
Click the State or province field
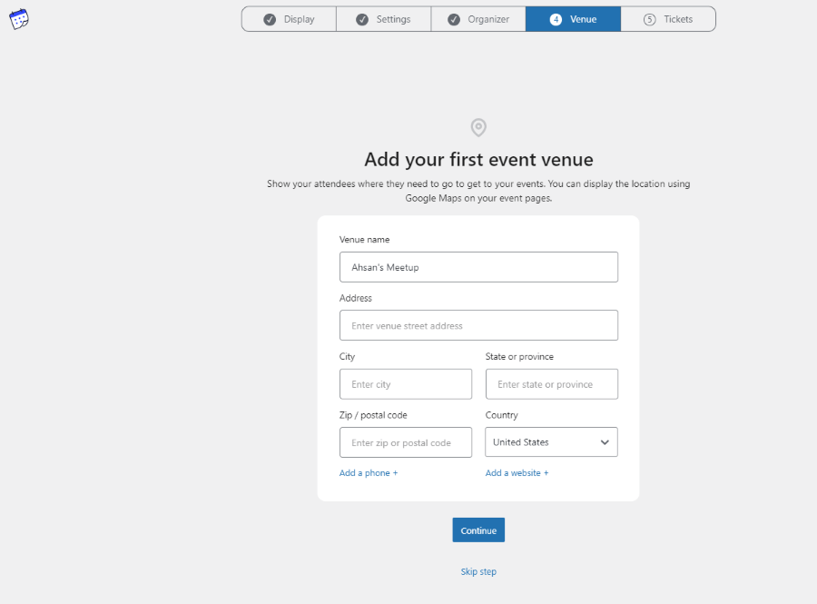tap(551, 384)
